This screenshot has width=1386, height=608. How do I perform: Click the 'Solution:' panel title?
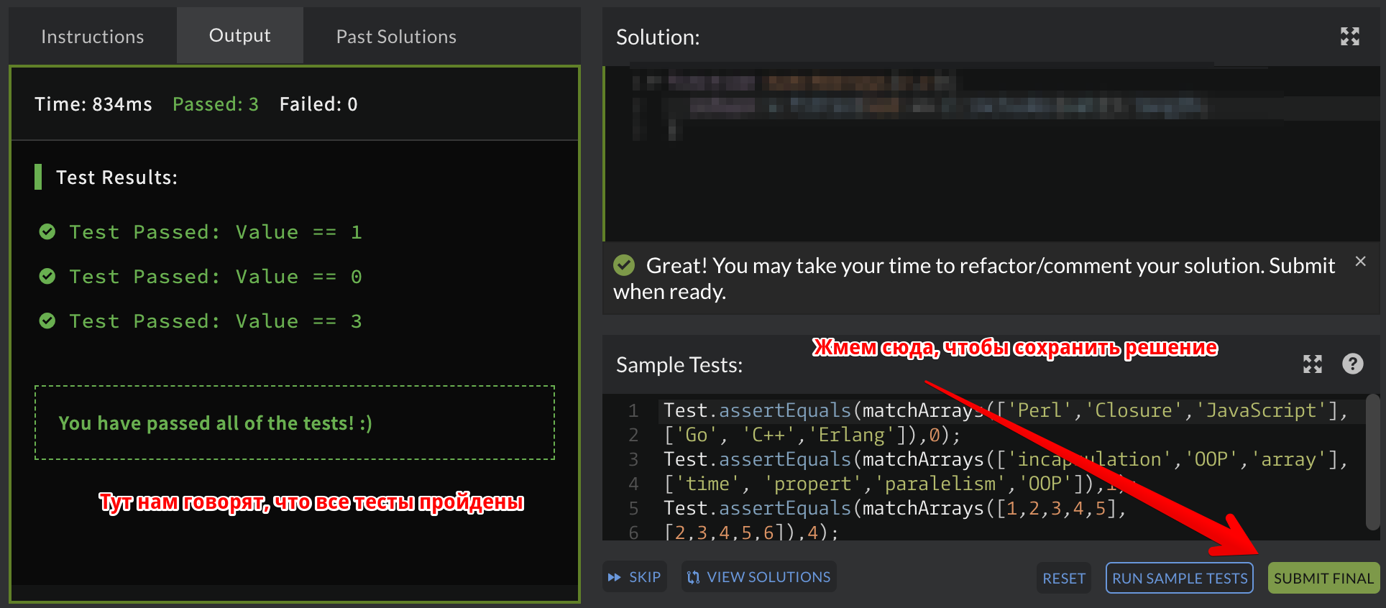point(658,37)
